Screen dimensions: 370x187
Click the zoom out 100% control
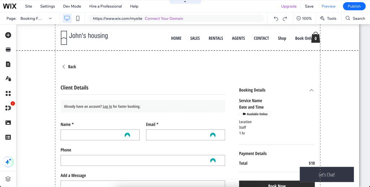[304, 18]
